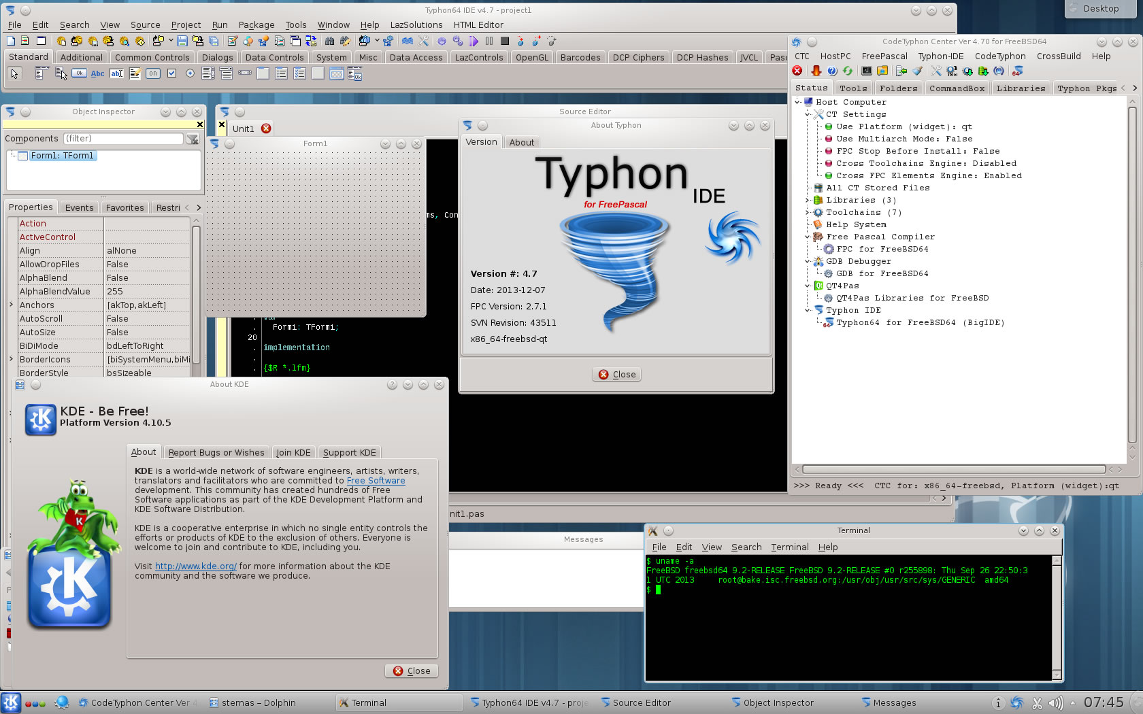Screen dimensions: 1143x714
Task: Expand the BorderIcons property in Object Inspector
Action: [x=11, y=359]
